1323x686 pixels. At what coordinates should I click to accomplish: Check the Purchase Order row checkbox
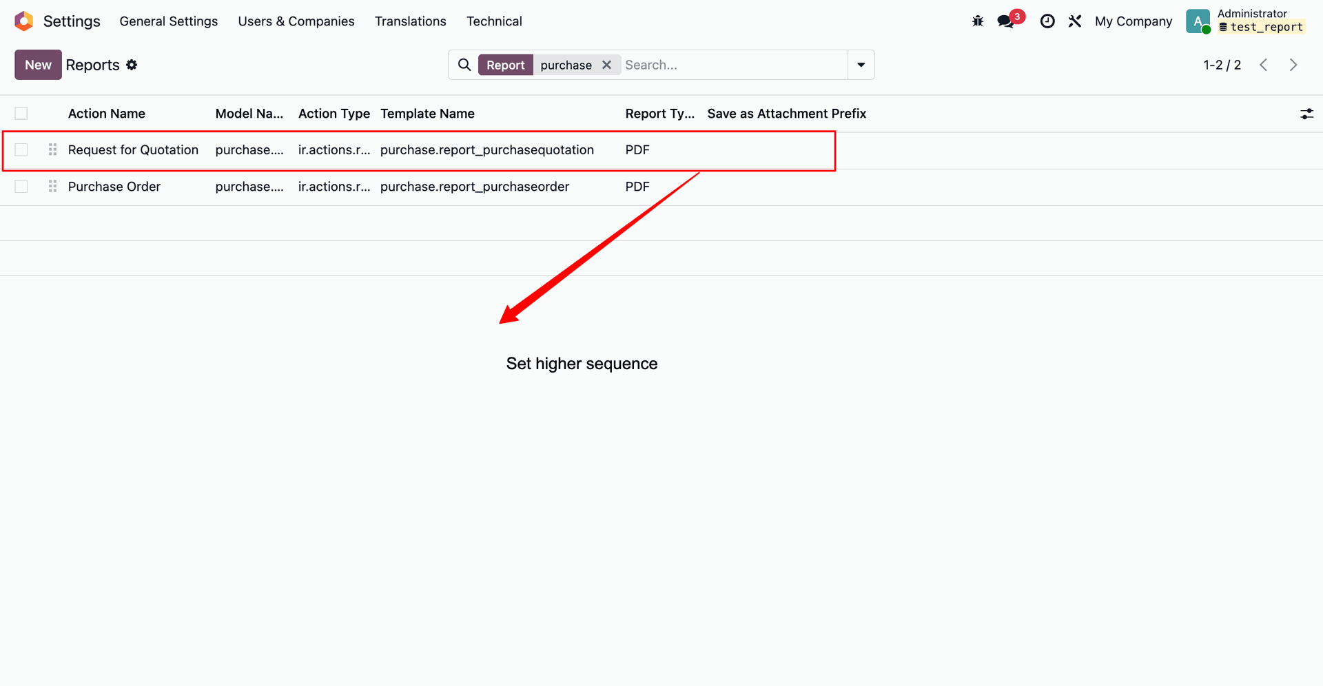[x=21, y=187]
